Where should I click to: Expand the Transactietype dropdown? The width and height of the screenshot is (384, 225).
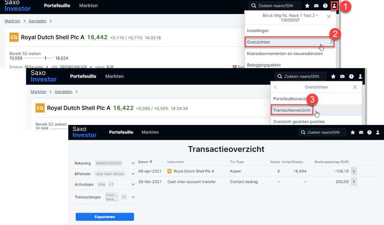(x=133, y=197)
